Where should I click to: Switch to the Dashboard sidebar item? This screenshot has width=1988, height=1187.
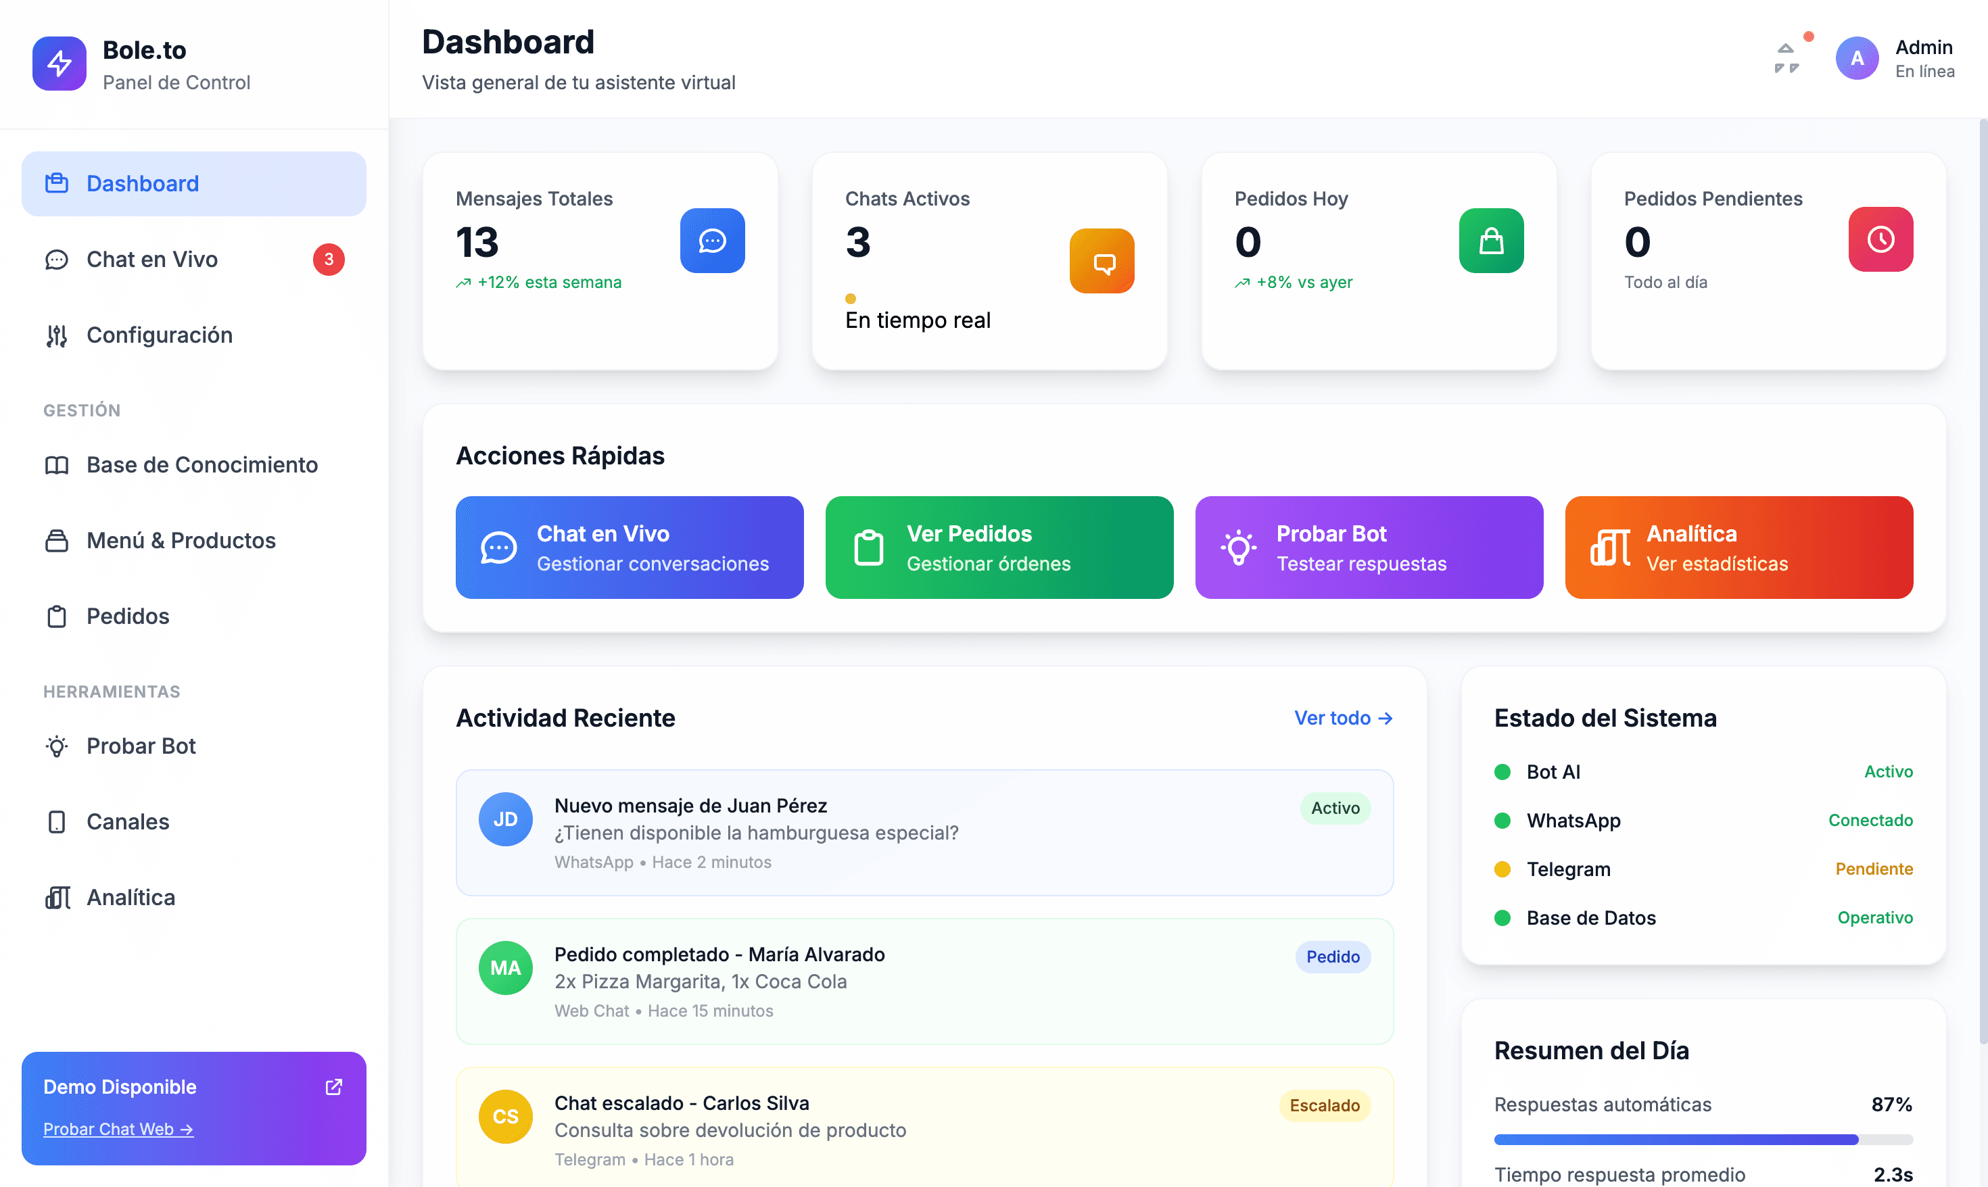pyautogui.click(x=143, y=183)
